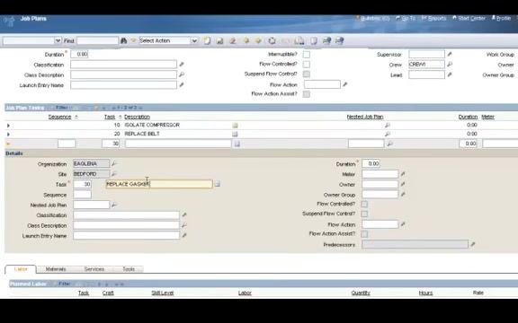Click the lookup icon beside Predecessors field
The height and width of the screenshot is (323, 518).
(473, 244)
